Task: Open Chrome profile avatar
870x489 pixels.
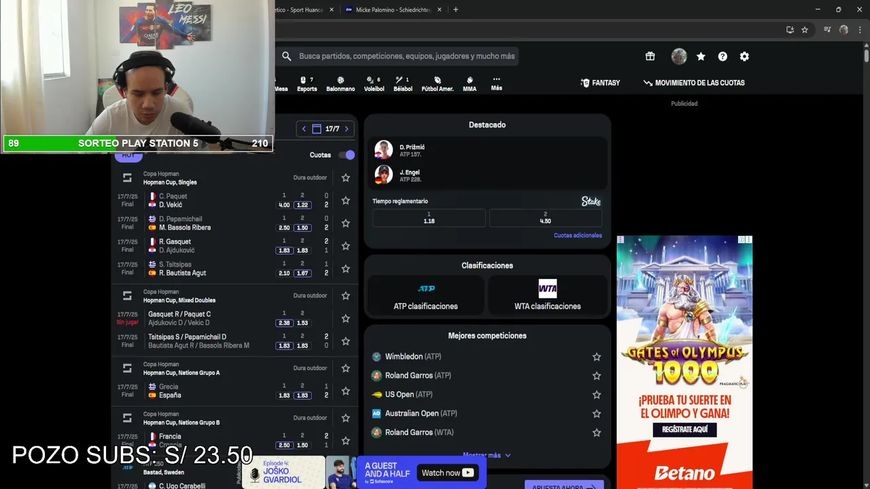Action: pos(843,30)
